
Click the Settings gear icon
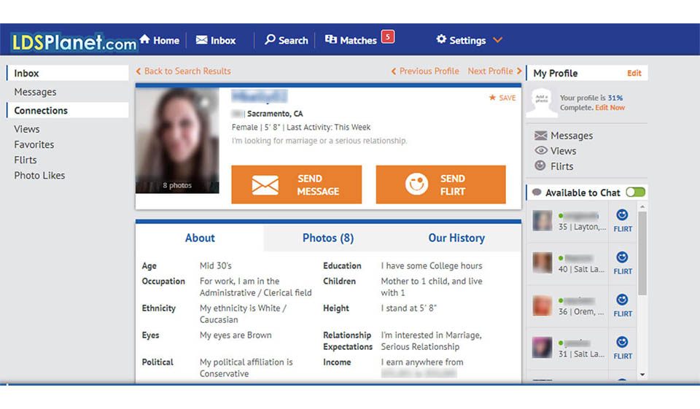pos(441,39)
